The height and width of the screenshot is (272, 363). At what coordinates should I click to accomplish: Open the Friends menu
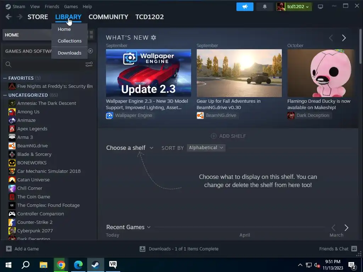click(x=52, y=7)
